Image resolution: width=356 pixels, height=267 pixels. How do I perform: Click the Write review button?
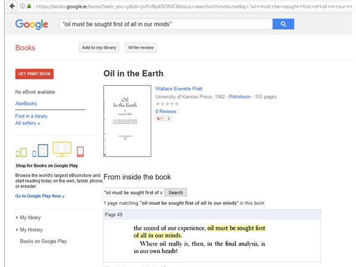[x=141, y=47]
